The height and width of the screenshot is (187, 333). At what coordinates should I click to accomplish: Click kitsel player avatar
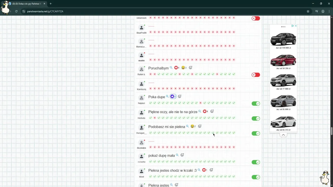point(142,172)
